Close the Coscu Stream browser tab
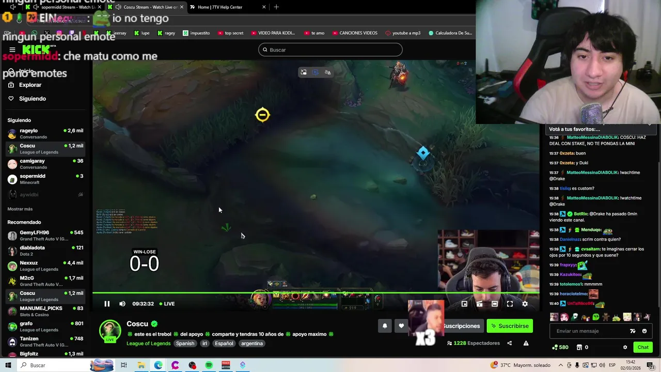This screenshot has height=372, width=661. coord(181,7)
